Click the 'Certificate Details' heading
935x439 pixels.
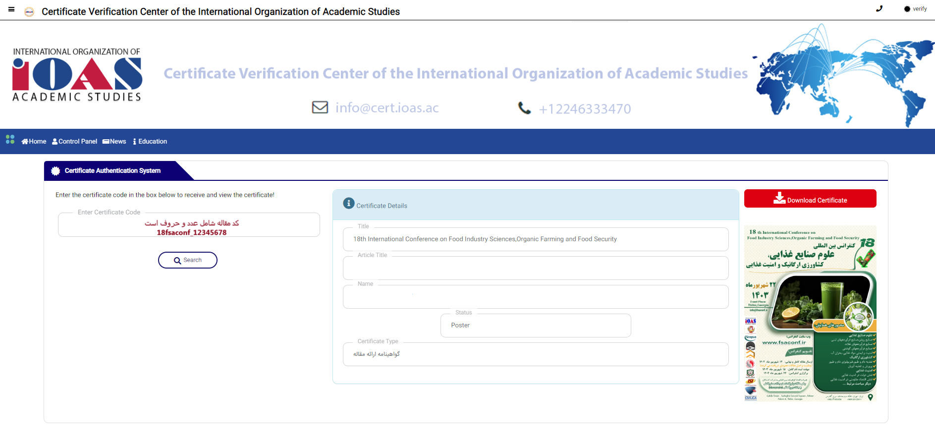382,206
